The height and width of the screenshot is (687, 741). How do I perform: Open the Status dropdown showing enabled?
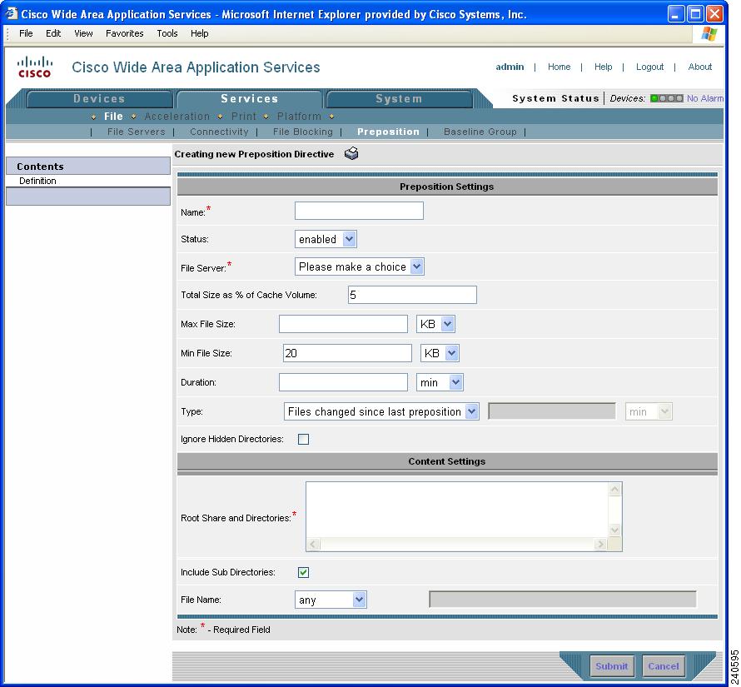[x=326, y=239]
